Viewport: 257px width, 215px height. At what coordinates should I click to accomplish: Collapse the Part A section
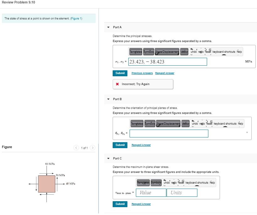coord(108,27)
